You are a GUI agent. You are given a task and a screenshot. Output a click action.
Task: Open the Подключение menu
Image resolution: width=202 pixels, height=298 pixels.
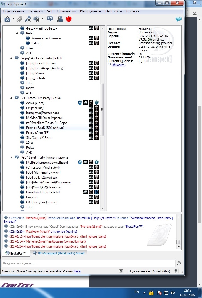pyautogui.click(x=14, y=11)
